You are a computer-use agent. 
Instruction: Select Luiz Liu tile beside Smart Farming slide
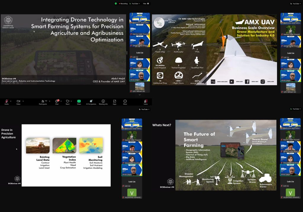(291, 182)
